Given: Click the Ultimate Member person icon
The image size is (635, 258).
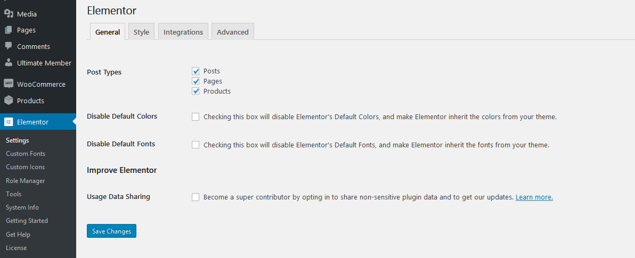Looking at the screenshot, I should pyautogui.click(x=9, y=63).
